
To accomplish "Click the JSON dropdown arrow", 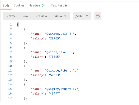I will tap(87, 16).
